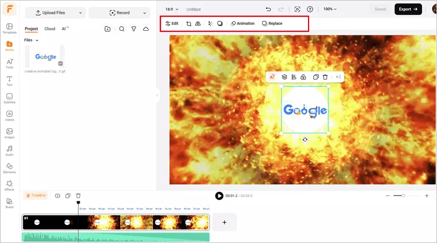The height and width of the screenshot is (243, 437).
Task: Click the timeline zoom slider handle
Action: pyautogui.click(x=403, y=196)
